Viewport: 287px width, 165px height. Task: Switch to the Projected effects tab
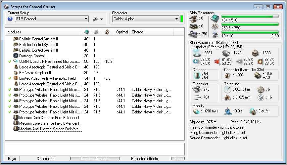click(144, 159)
